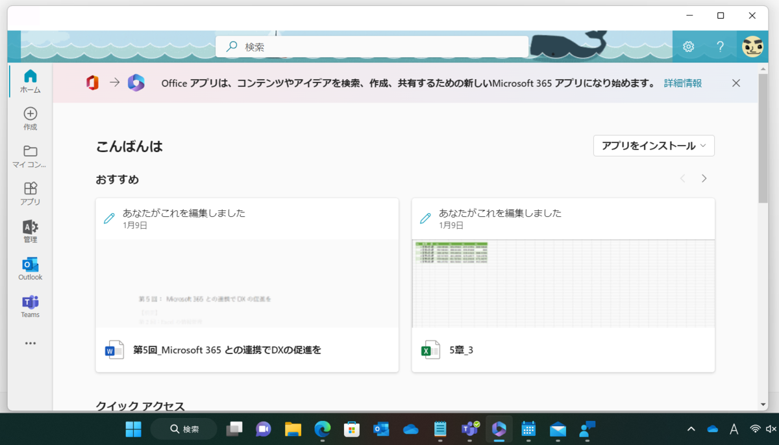Launch Outlook from the sidebar
The width and height of the screenshot is (779, 445).
coord(30,269)
